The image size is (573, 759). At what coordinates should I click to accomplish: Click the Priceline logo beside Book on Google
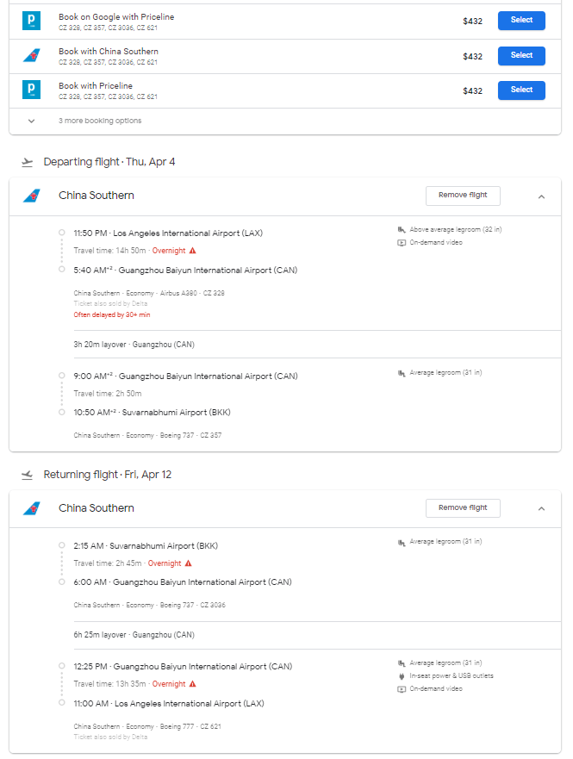point(32,21)
